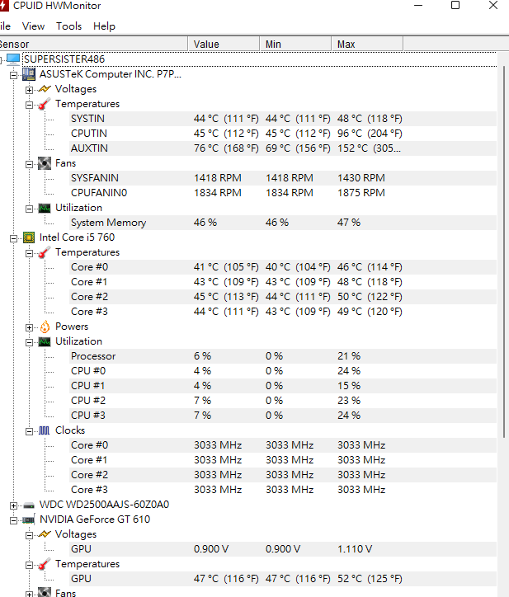Screen dimensions: 509x597
Task: Collapse the ASUSTeK Utilization node
Action: coord(30,209)
